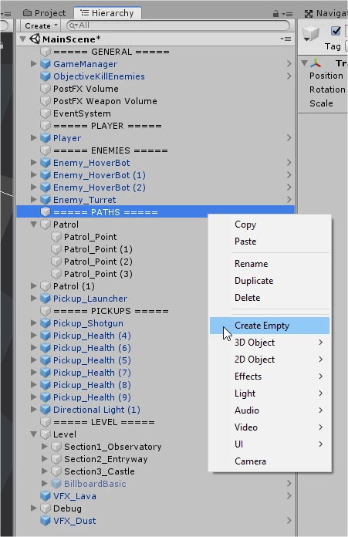Image resolution: width=348 pixels, height=537 pixels.
Task: Click the search magnifier dropdown icon
Action: coord(73,25)
